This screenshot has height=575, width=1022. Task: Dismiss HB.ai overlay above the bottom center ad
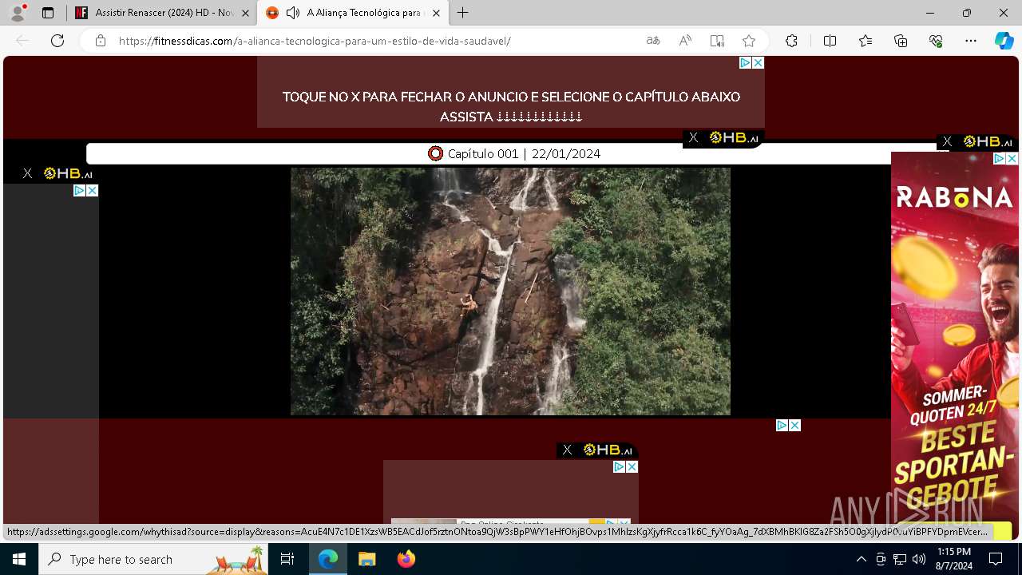(567, 450)
